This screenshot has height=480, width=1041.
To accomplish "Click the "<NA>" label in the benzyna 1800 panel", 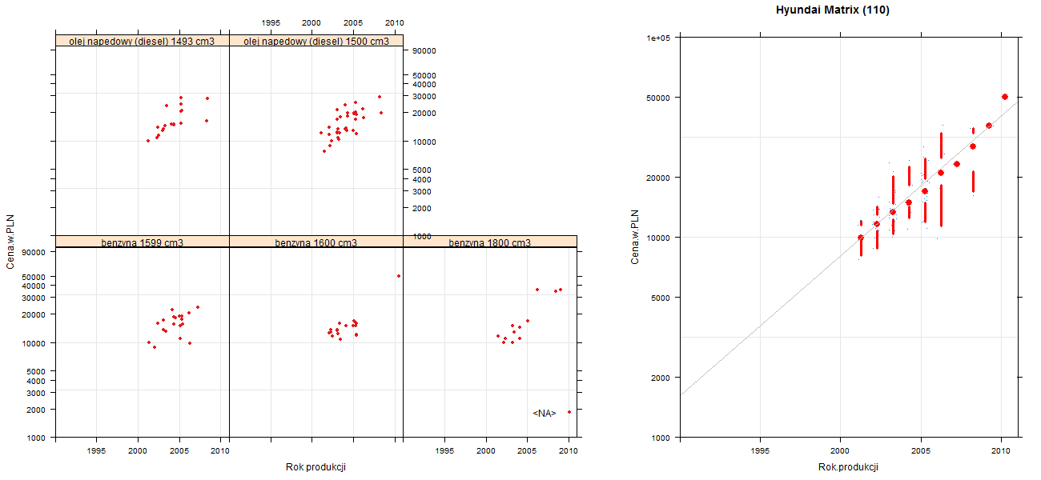I will coord(544,414).
